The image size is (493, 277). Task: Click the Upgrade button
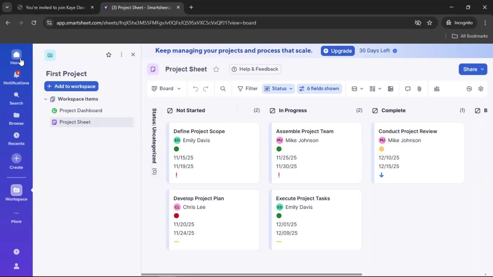(338, 51)
